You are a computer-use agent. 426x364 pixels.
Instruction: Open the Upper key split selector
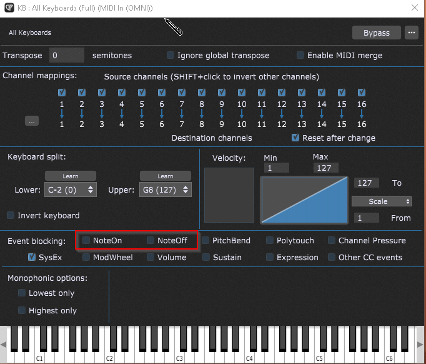[x=165, y=190]
